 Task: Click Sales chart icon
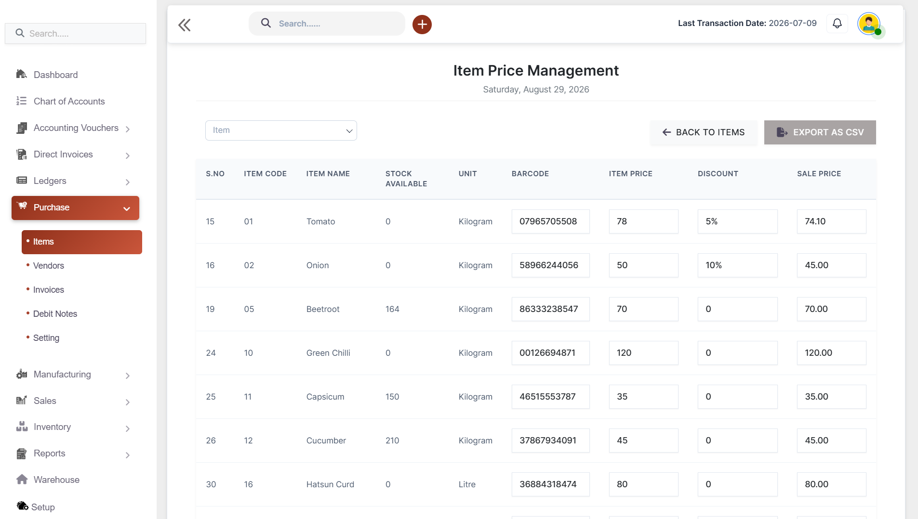[21, 400]
